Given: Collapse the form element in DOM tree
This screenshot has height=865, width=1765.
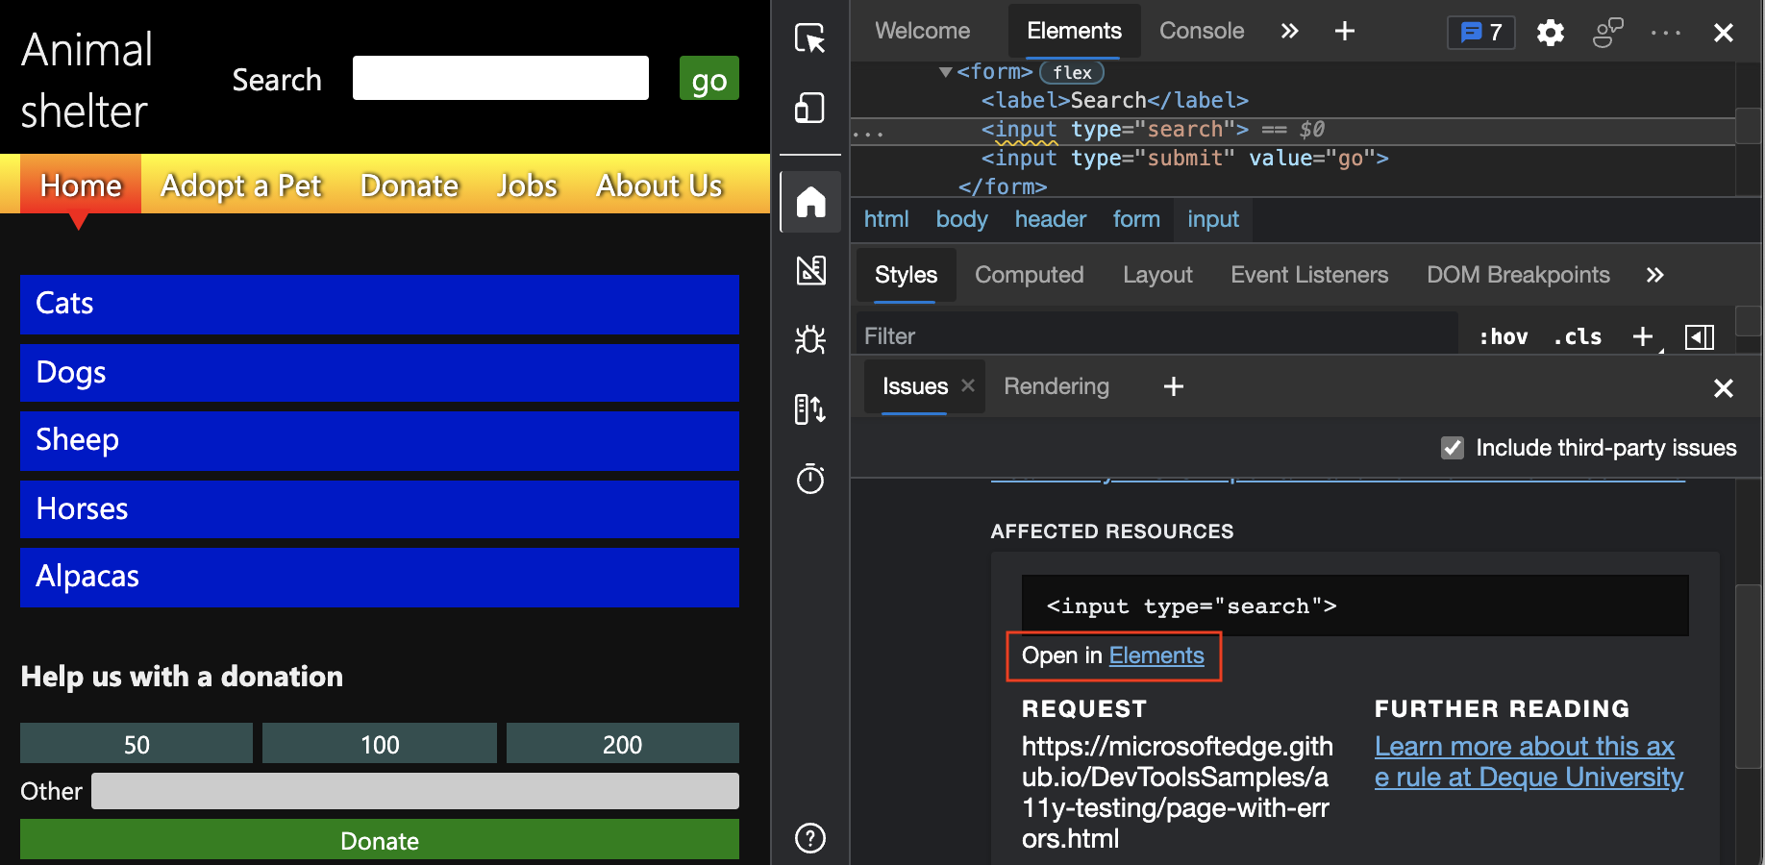Looking at the screenshot, I should pos(945,71).
